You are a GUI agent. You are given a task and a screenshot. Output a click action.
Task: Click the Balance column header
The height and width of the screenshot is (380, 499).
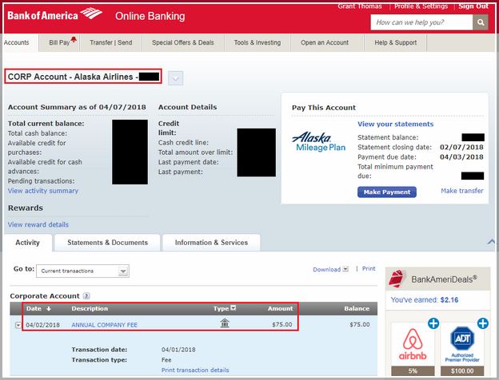point(357,308)
